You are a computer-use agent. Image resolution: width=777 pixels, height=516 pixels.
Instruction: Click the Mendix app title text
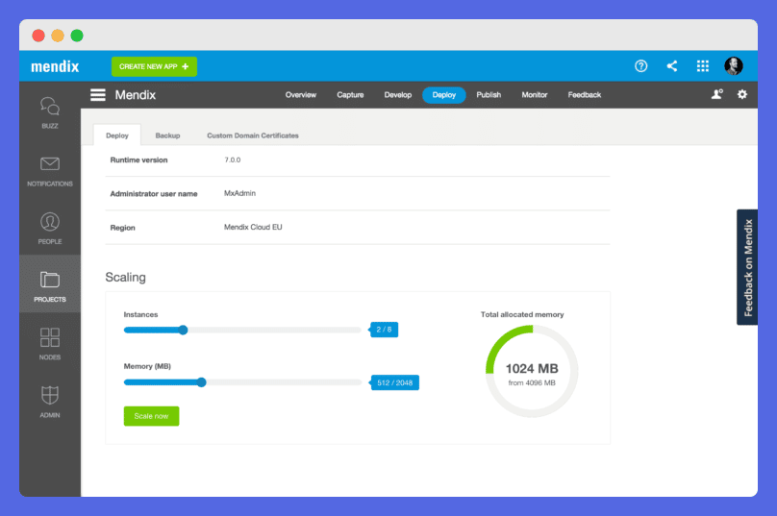[136, 94]
